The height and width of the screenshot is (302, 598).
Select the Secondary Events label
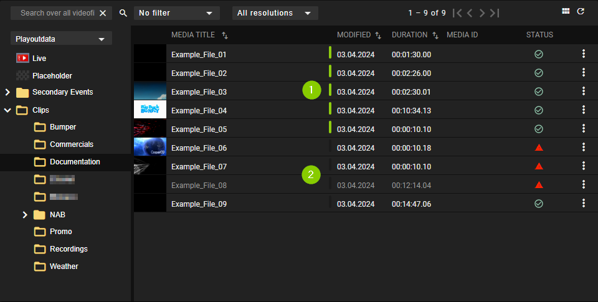(62, 92)
